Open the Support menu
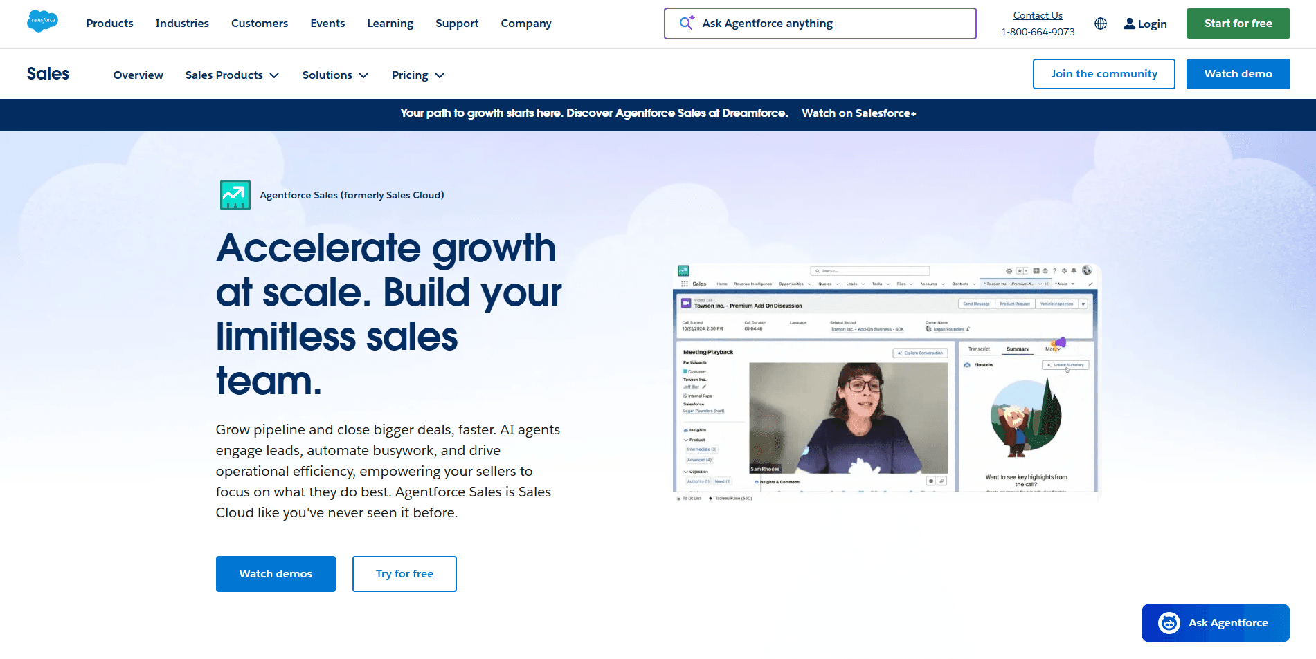The width and height of the screenshot is (1316, 659). [x=457, y=24]
